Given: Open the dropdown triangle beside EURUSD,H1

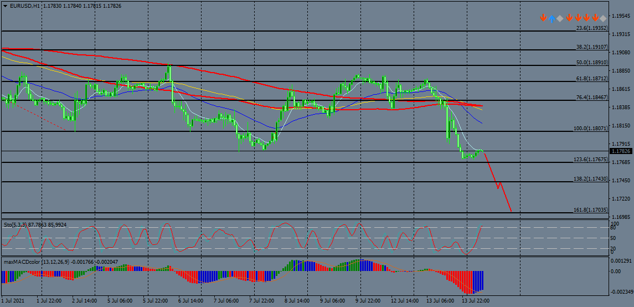Looking at the screenshot, I should (5, 6).
